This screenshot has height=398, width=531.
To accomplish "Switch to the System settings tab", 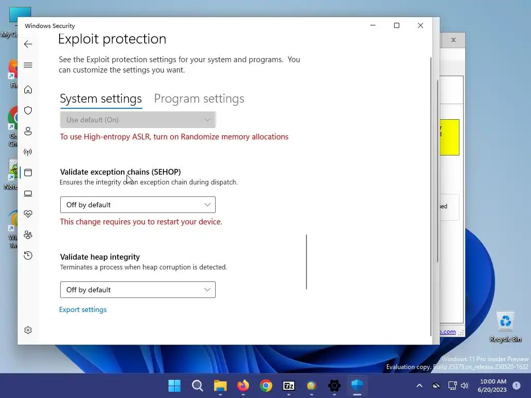I will 101,99.
